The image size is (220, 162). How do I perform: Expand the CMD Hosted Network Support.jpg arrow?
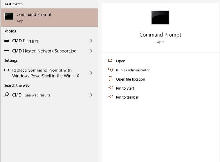[91, 51]
